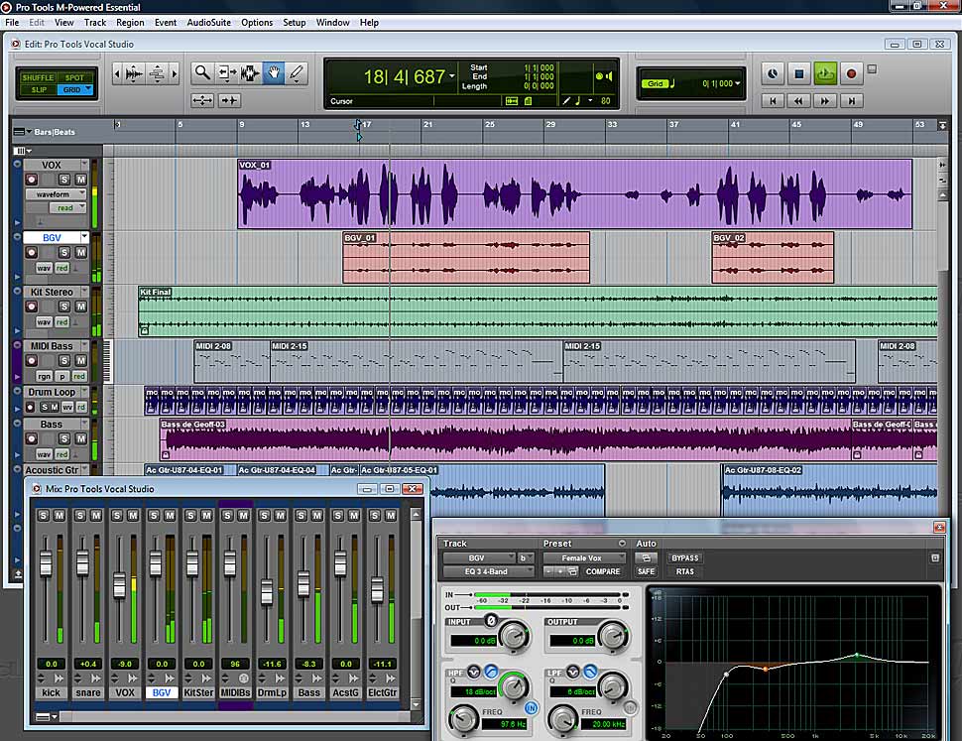Image resolution: width=962 pixels, height=741 pixels.
Task: Open VOX automation mode read dropdown
Action: click(68, 208)
